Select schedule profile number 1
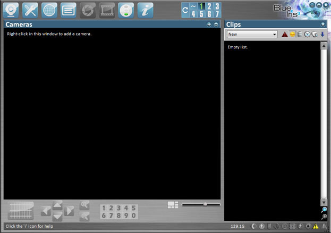This screenshot has height=233, width=331. (201, 6)
